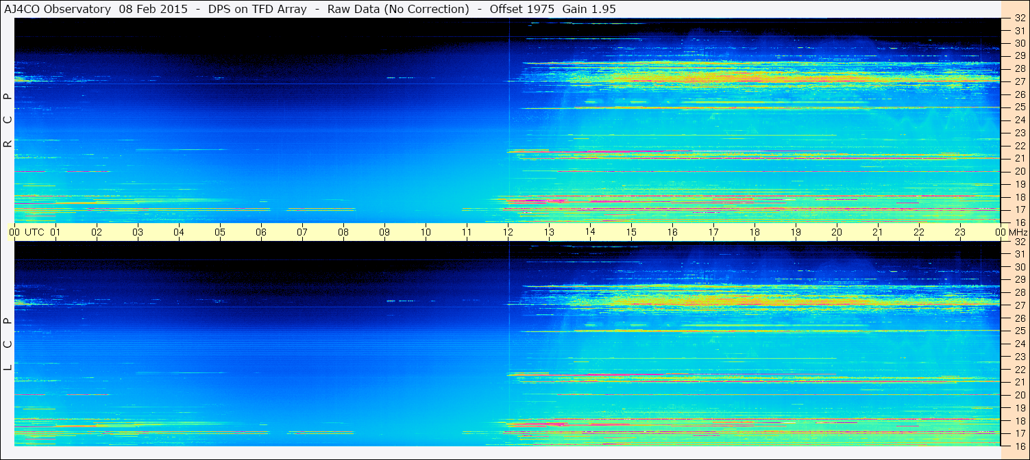Click the 25 frequency label of the LCP panel
This screenshot has width=1030, height=460.
pos(1019,331)
